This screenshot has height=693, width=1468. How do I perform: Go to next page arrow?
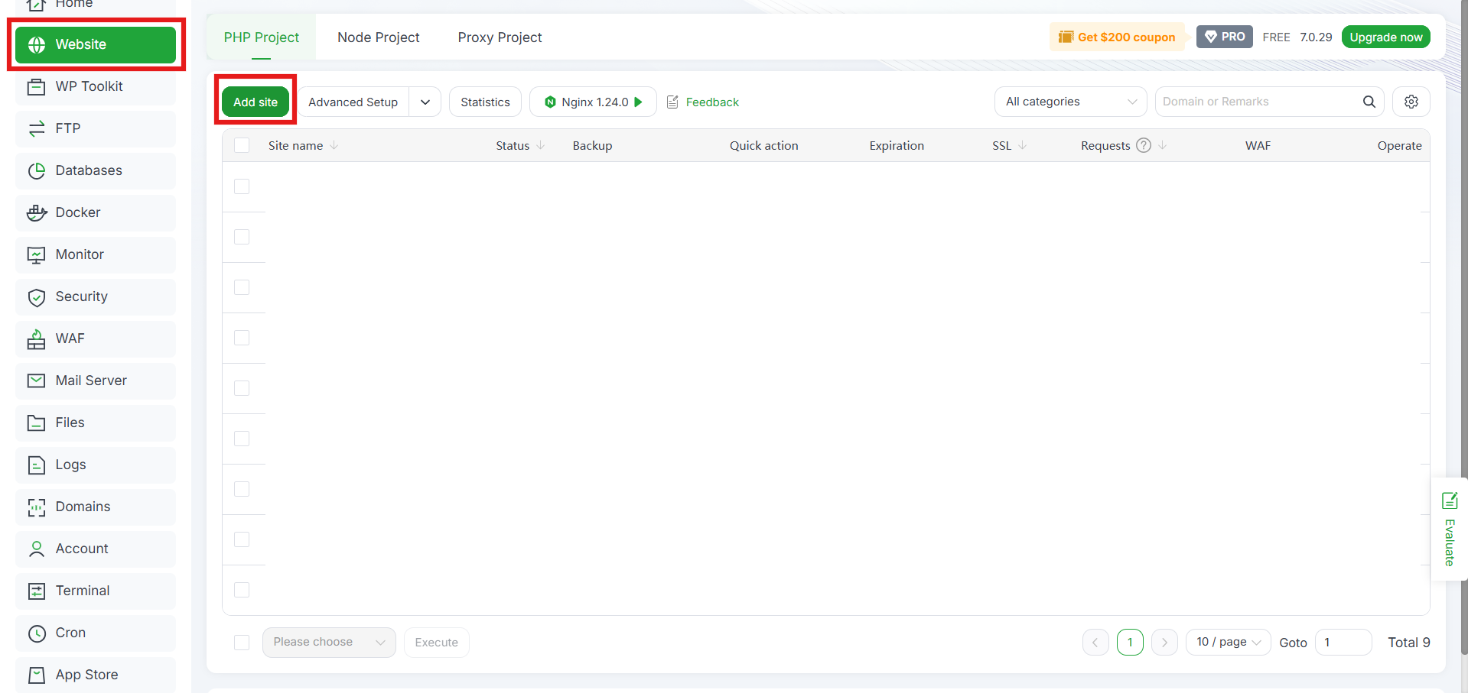tap(1164, 643)
